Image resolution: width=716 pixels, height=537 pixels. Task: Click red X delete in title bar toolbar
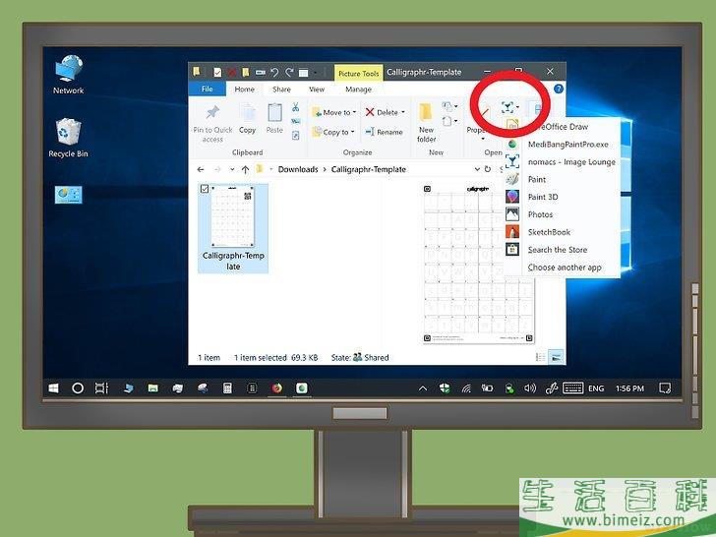[232, 72]
